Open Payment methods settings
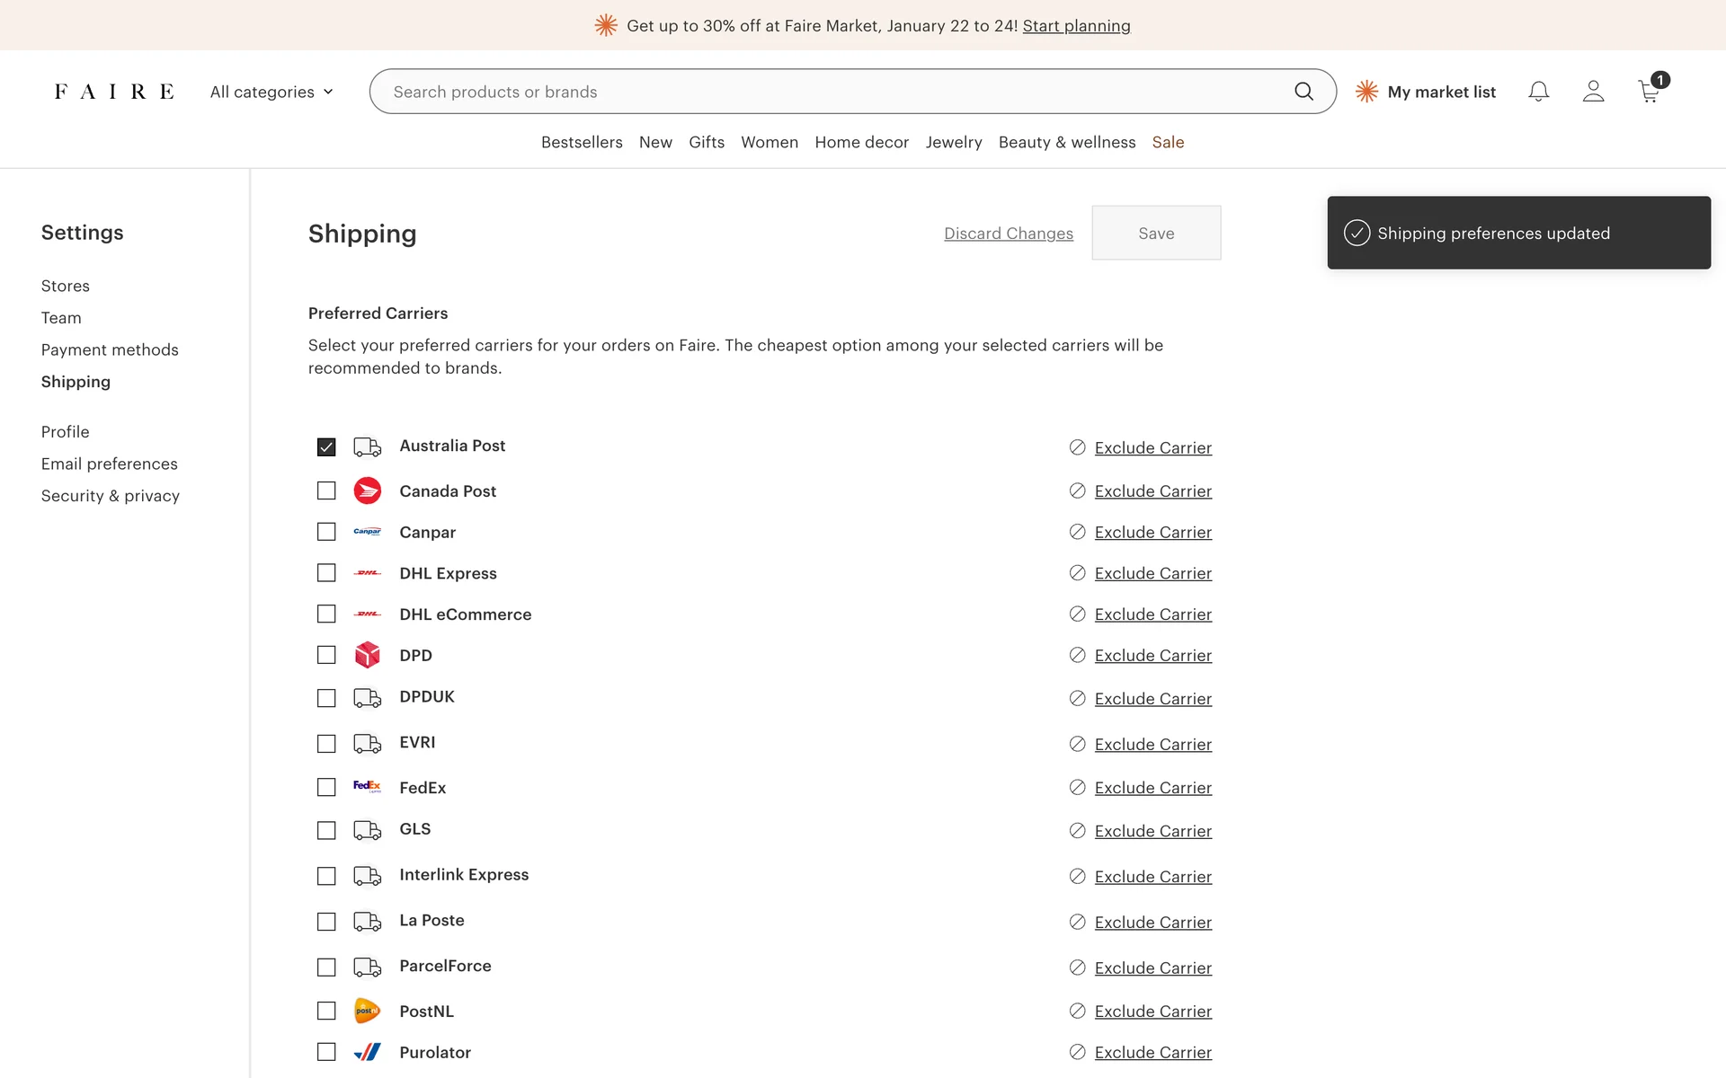 pos(110,349)
